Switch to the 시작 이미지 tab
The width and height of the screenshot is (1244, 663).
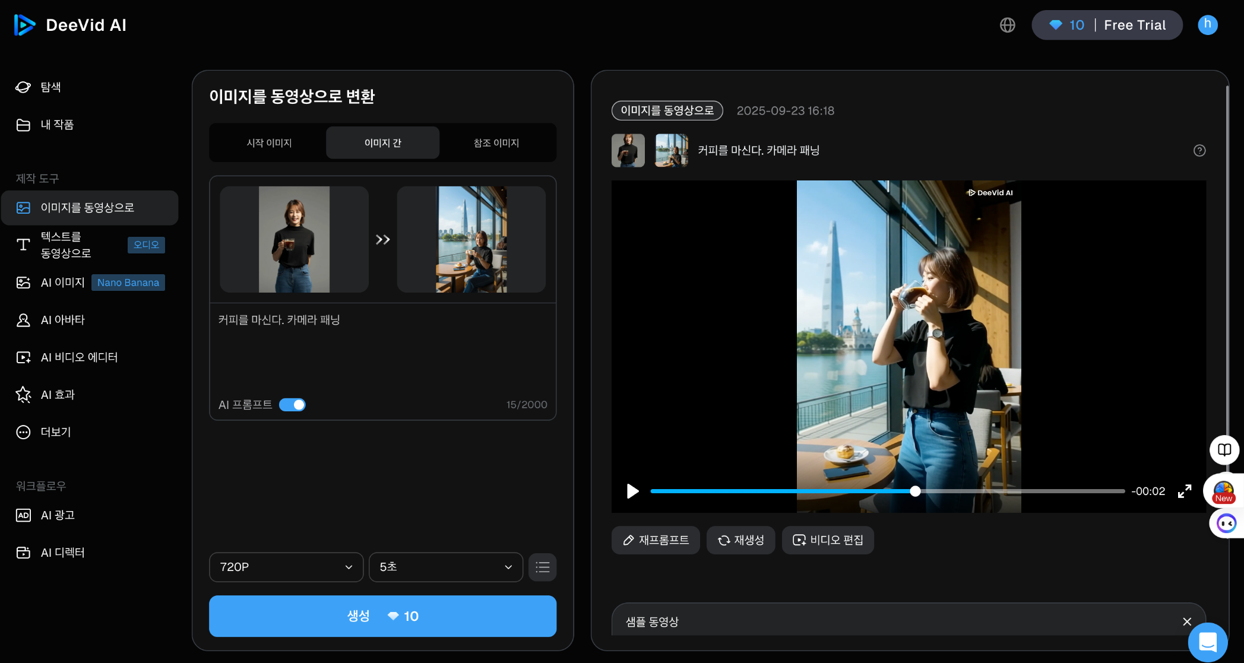269,143
